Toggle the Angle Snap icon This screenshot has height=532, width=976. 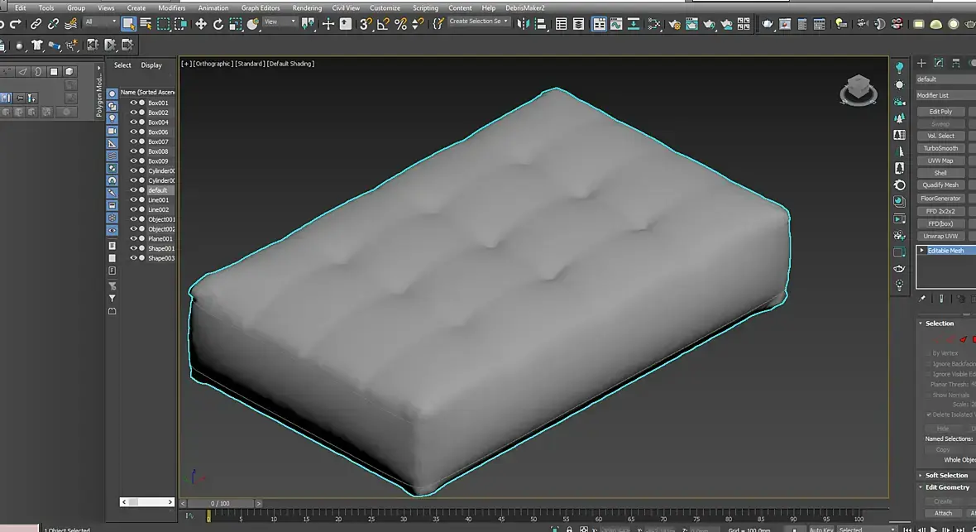pos(384,24)
